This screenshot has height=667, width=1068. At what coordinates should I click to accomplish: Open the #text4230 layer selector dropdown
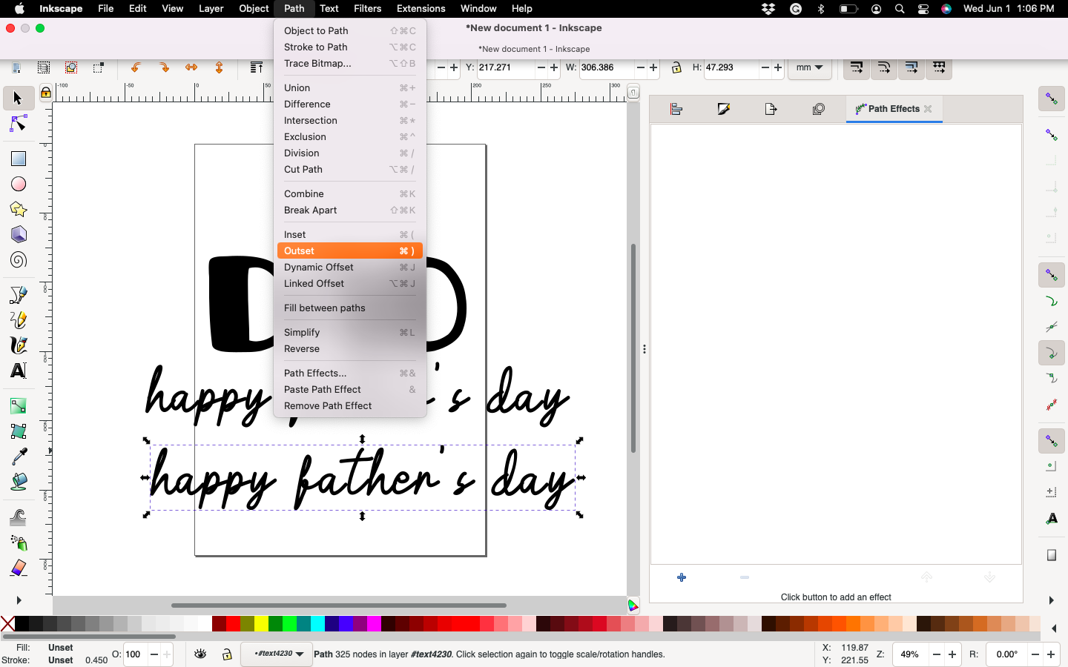(276, 654)
